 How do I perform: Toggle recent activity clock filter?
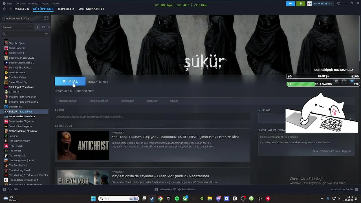43,27
